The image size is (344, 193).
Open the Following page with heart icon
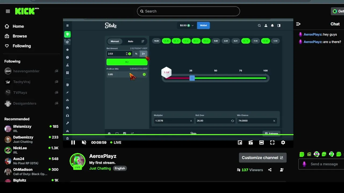tap(18, 46)
